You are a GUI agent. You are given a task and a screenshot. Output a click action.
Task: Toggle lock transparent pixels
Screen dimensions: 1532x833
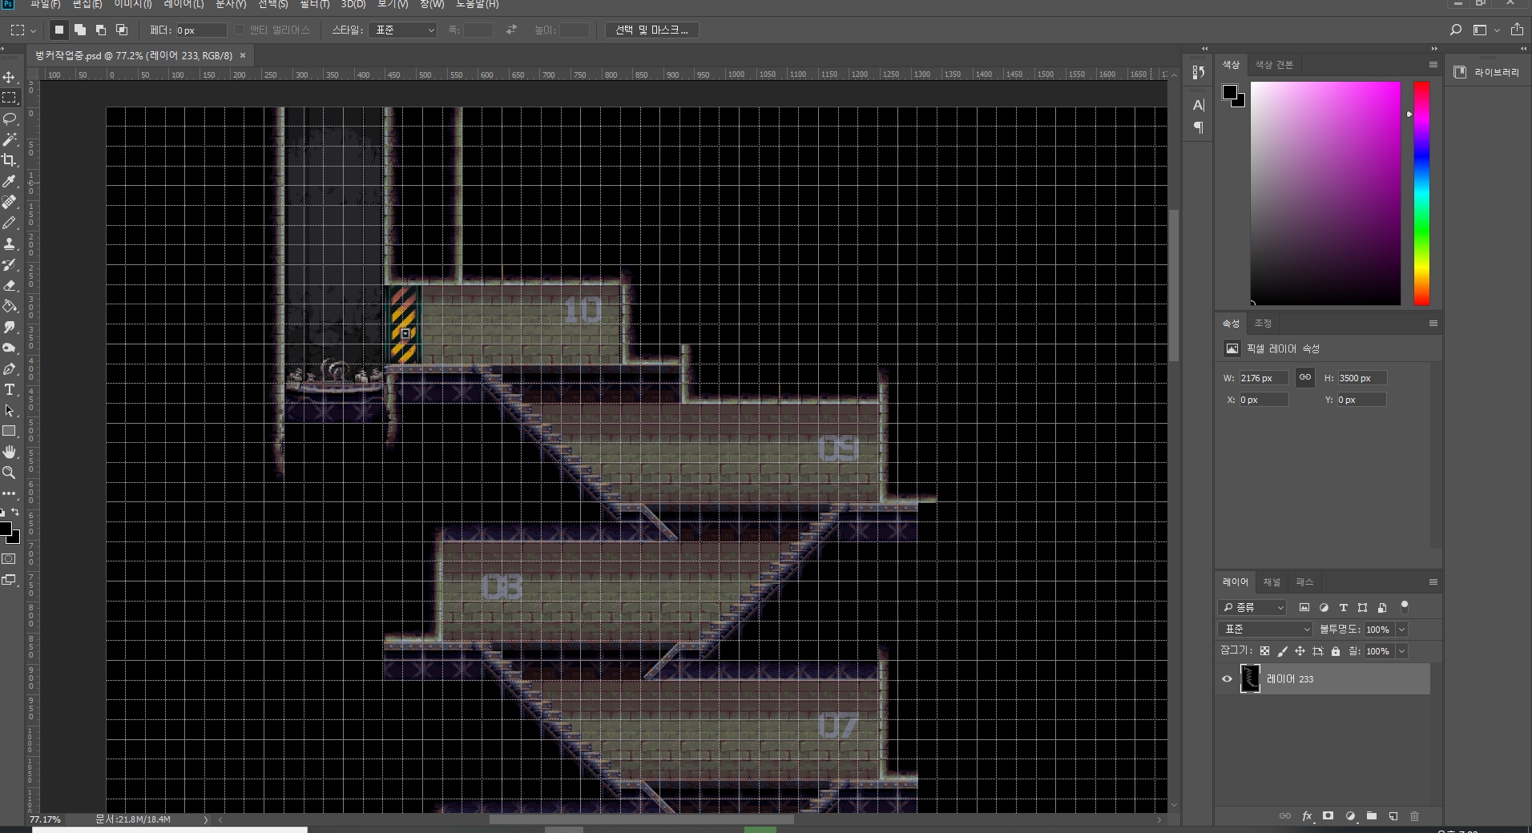pyautogui.click(x=1264, y=651)
